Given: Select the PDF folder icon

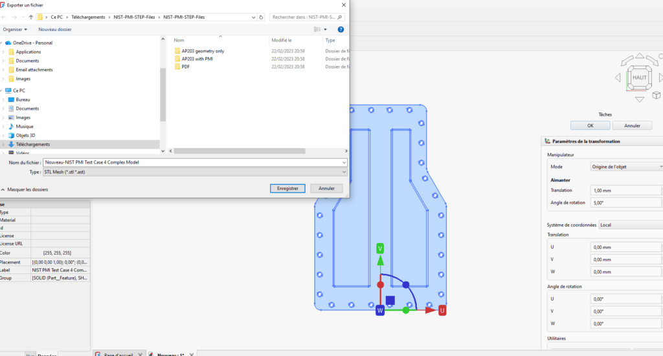Looking at the screenshot, I should click(177, 67).
